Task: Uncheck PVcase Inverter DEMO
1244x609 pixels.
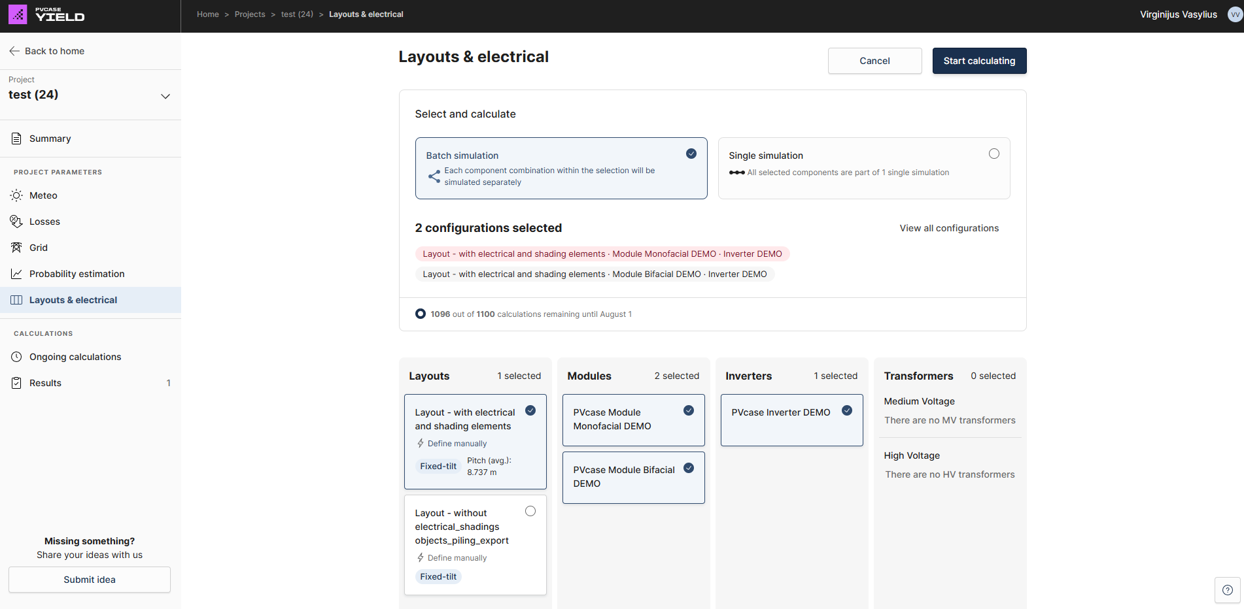Action: 847,410
